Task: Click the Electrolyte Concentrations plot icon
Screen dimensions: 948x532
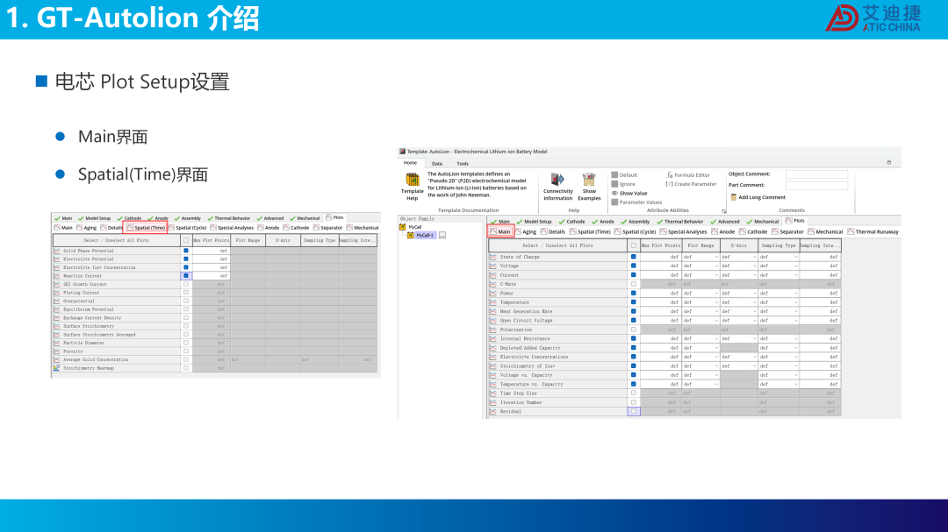Action: point(493,357)
